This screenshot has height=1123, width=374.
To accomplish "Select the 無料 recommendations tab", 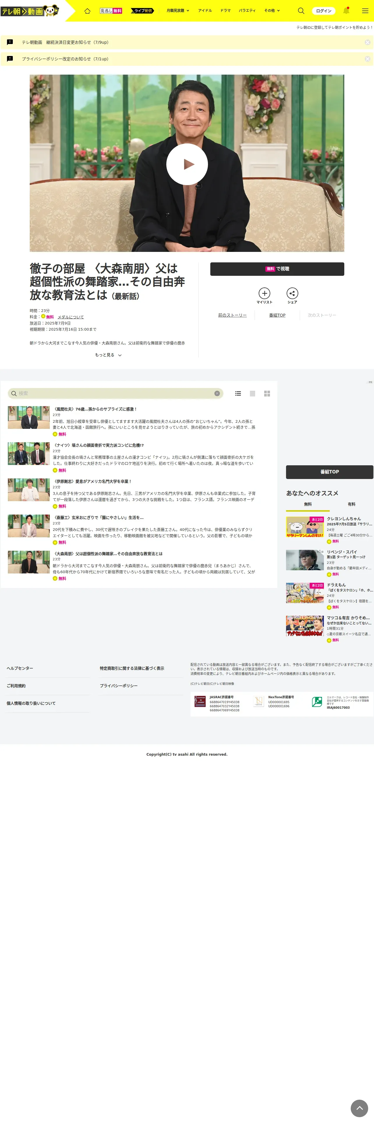I will click(308, 504).
